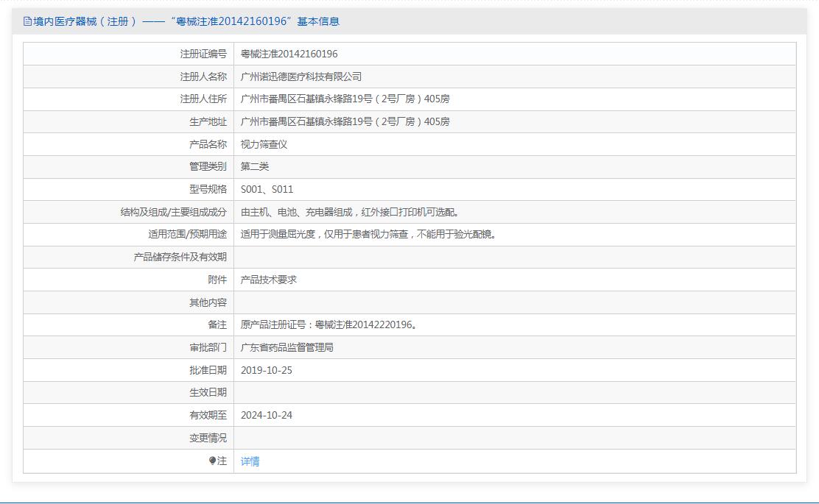Click the bulb icon beside 注
Screen dimensions: 819x504
tap(213, 461)
